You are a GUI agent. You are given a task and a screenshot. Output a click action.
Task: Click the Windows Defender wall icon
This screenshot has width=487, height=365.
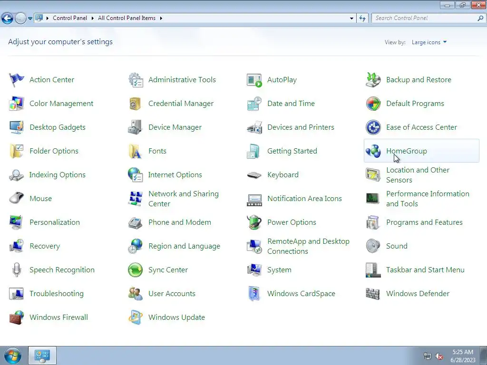click(373, 294)
